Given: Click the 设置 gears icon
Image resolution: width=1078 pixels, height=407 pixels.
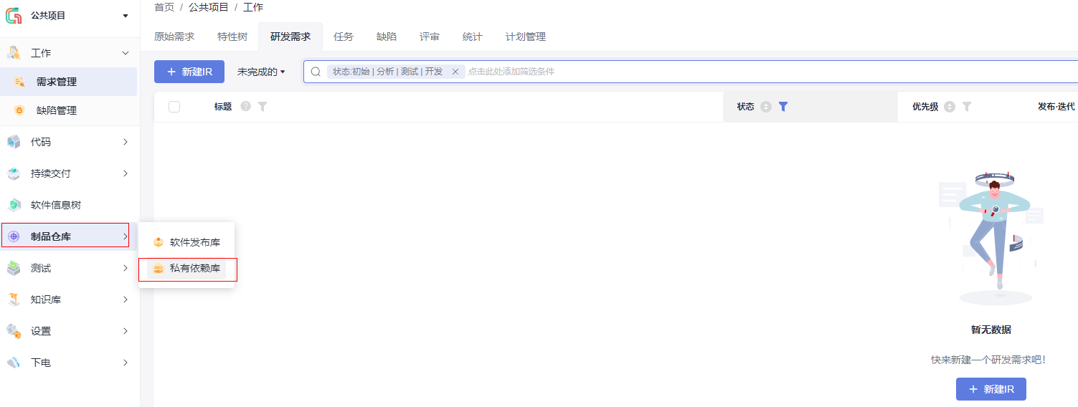Looking at the screenshot, I should coord(14,331).
